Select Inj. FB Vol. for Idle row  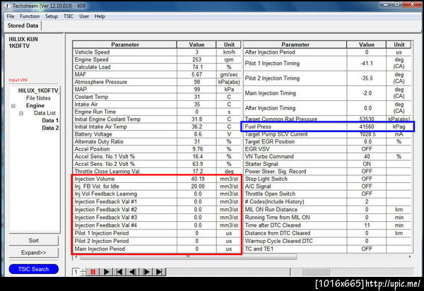point(157,186)
